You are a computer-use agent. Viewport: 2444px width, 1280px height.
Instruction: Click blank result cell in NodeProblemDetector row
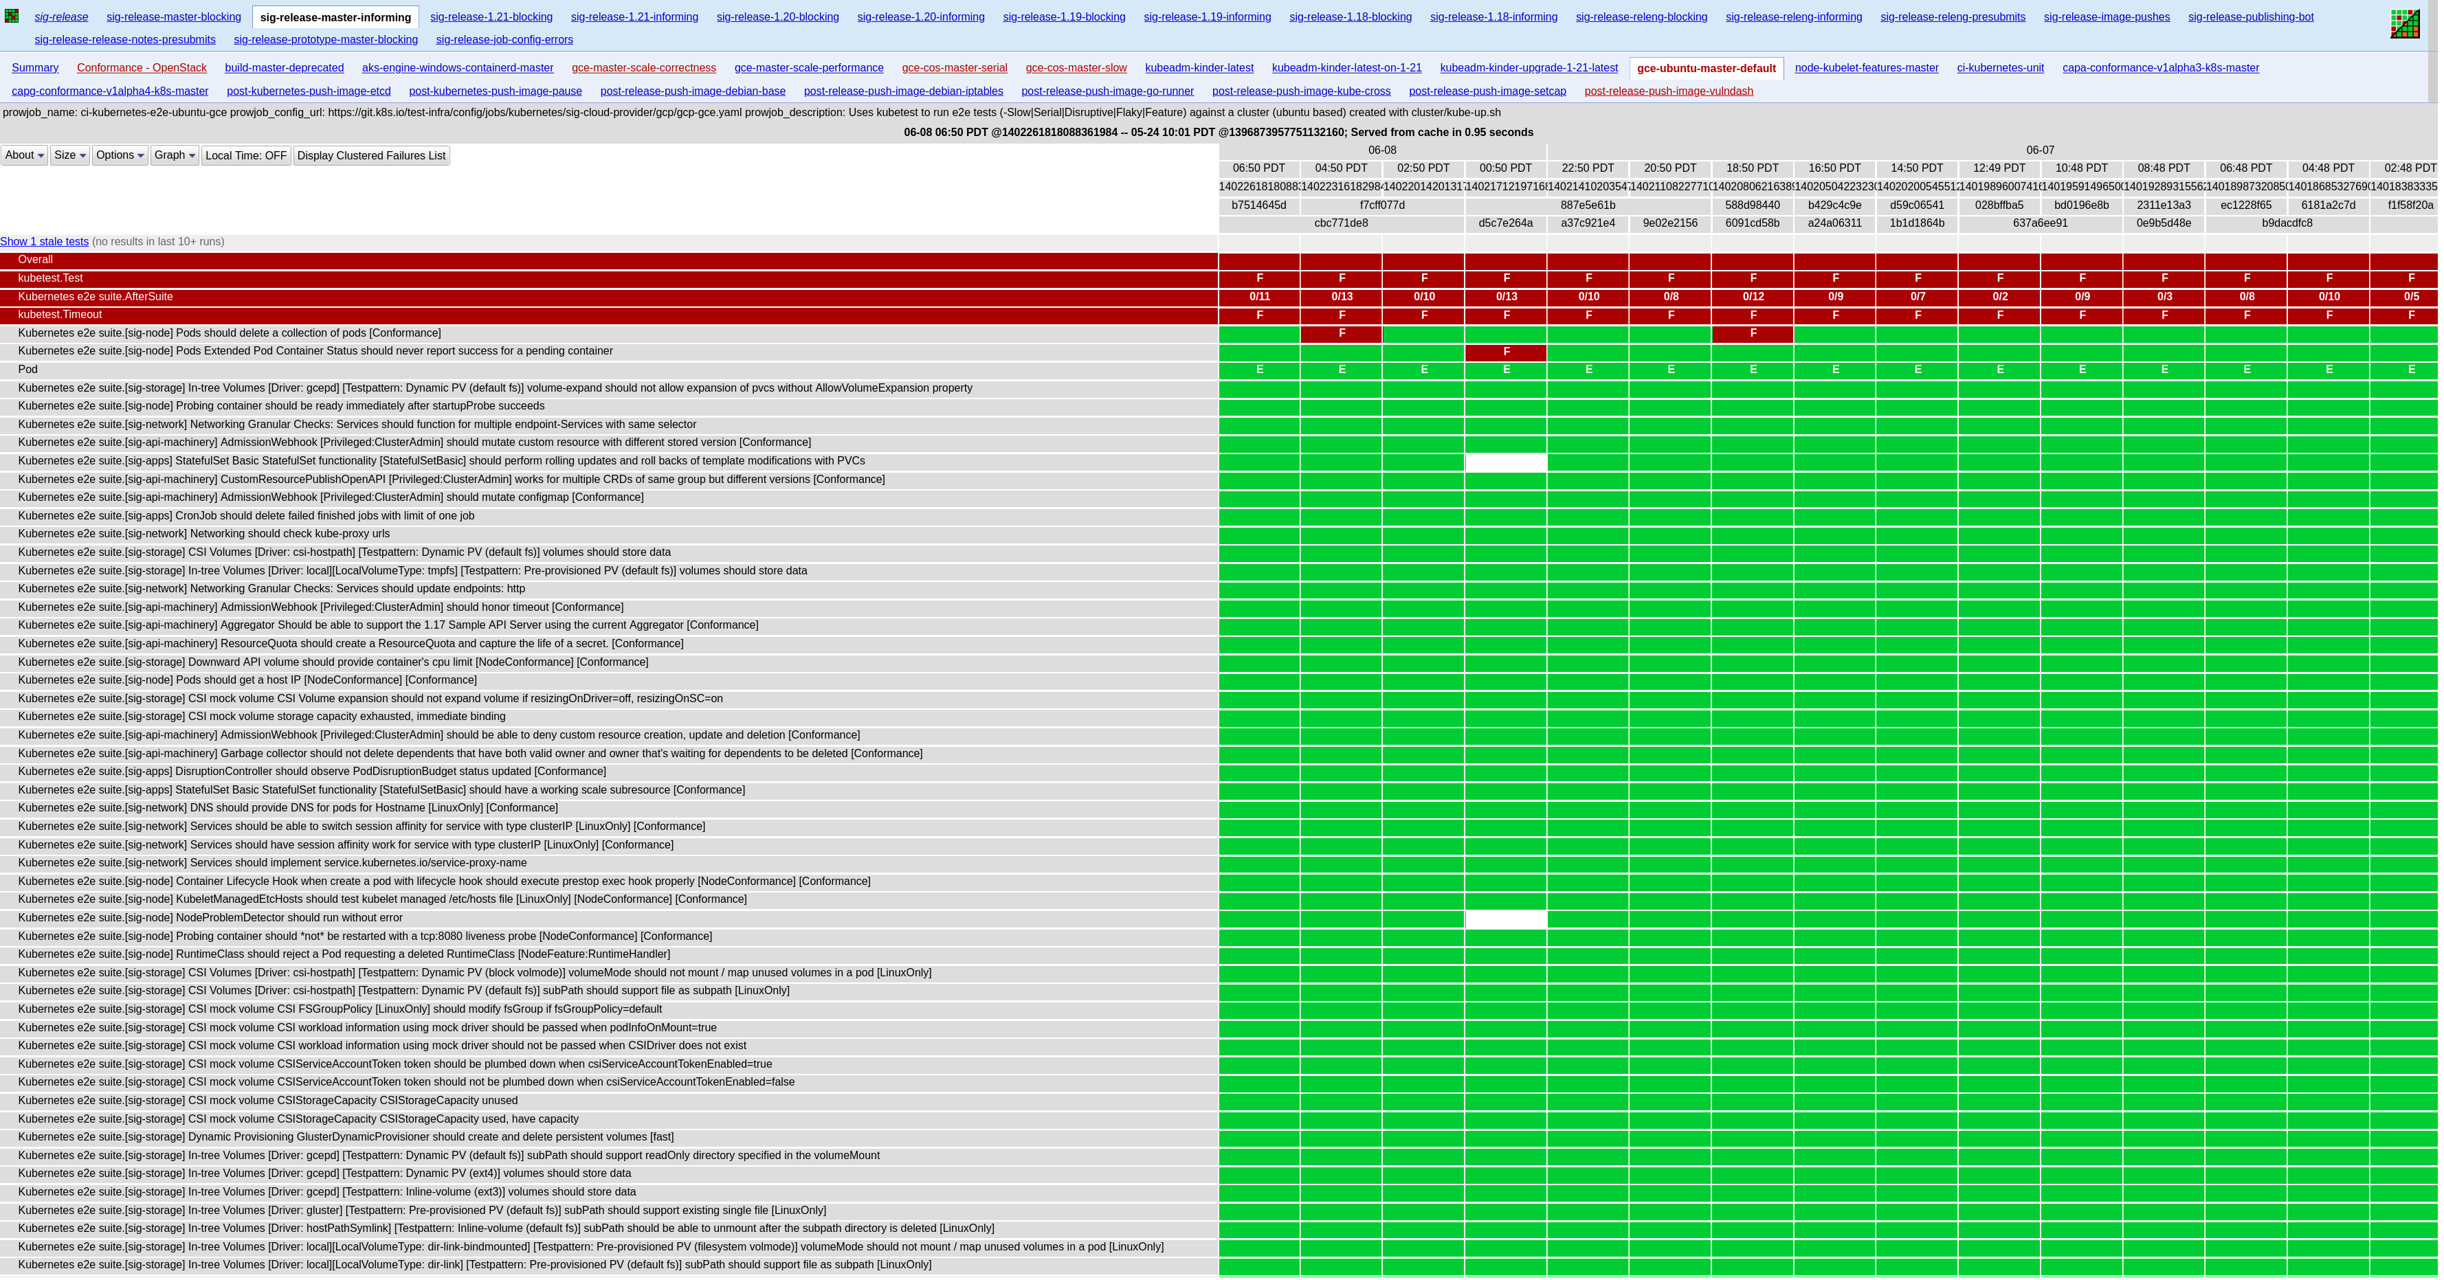click(x=1506, y=919)
